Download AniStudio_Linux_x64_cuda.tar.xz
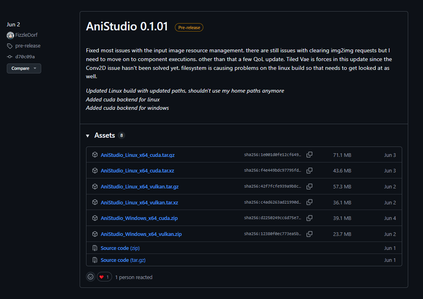Viewport: 423px width, 299px height. pyautogui.click(x=137, y=170)
